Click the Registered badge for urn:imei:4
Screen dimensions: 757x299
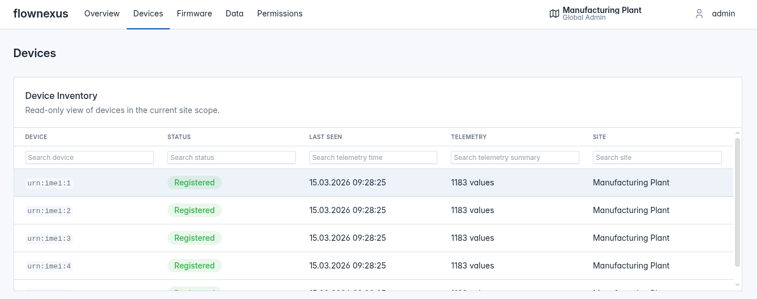click(x=194, y=266)
